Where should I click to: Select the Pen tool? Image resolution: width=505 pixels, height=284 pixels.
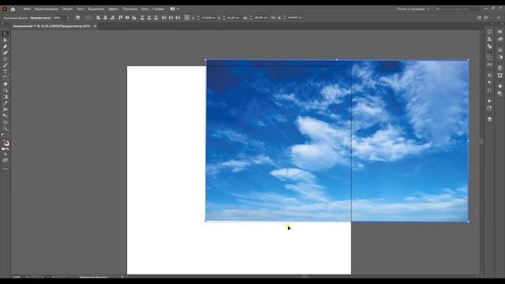click(x=6, y=47)
